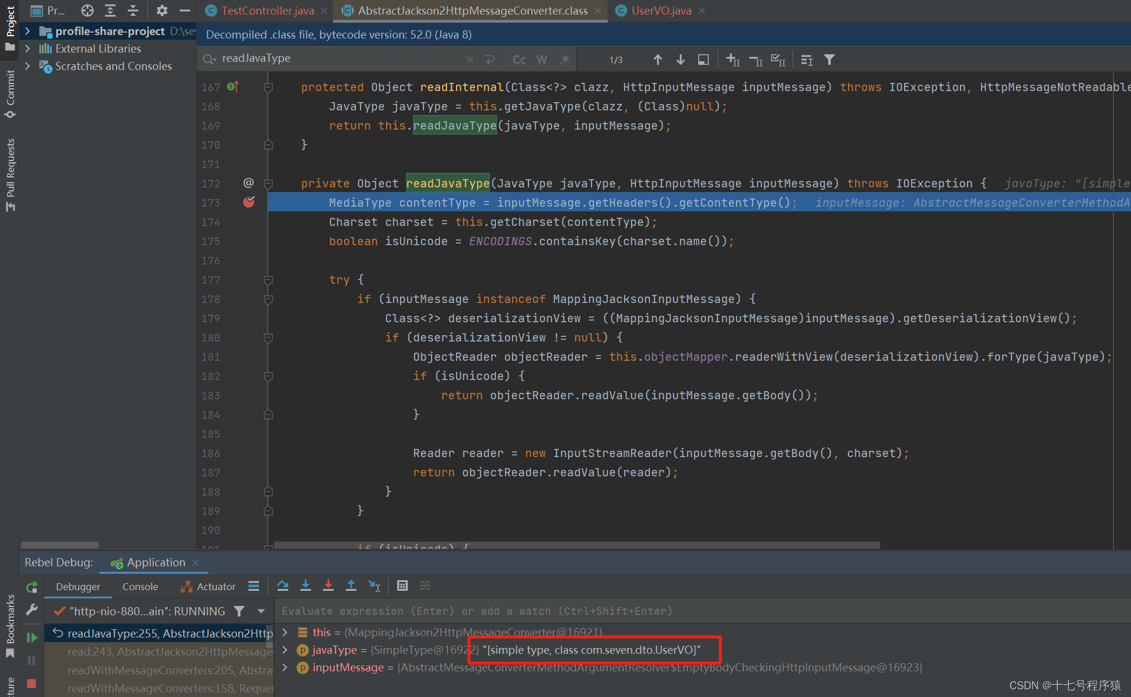Toggle breakpoint on line 173
The height and width of the screenshot is (697, 1131).
point(249,202)
